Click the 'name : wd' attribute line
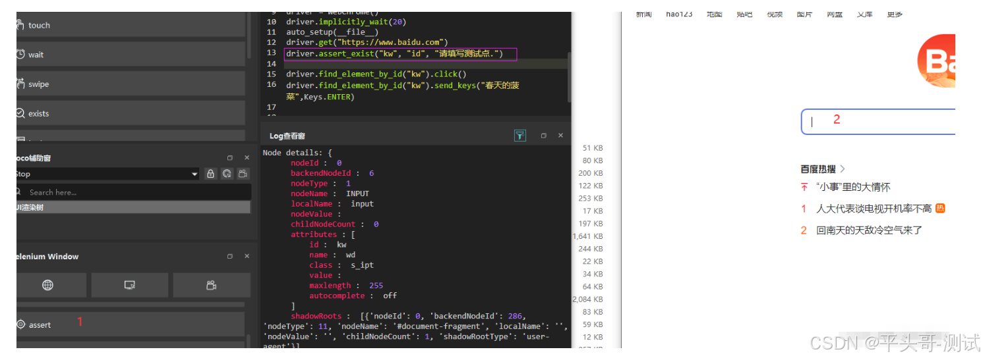The width and height of the screenshot is (983, 360). pyautogui.click(x=332, y=255)
